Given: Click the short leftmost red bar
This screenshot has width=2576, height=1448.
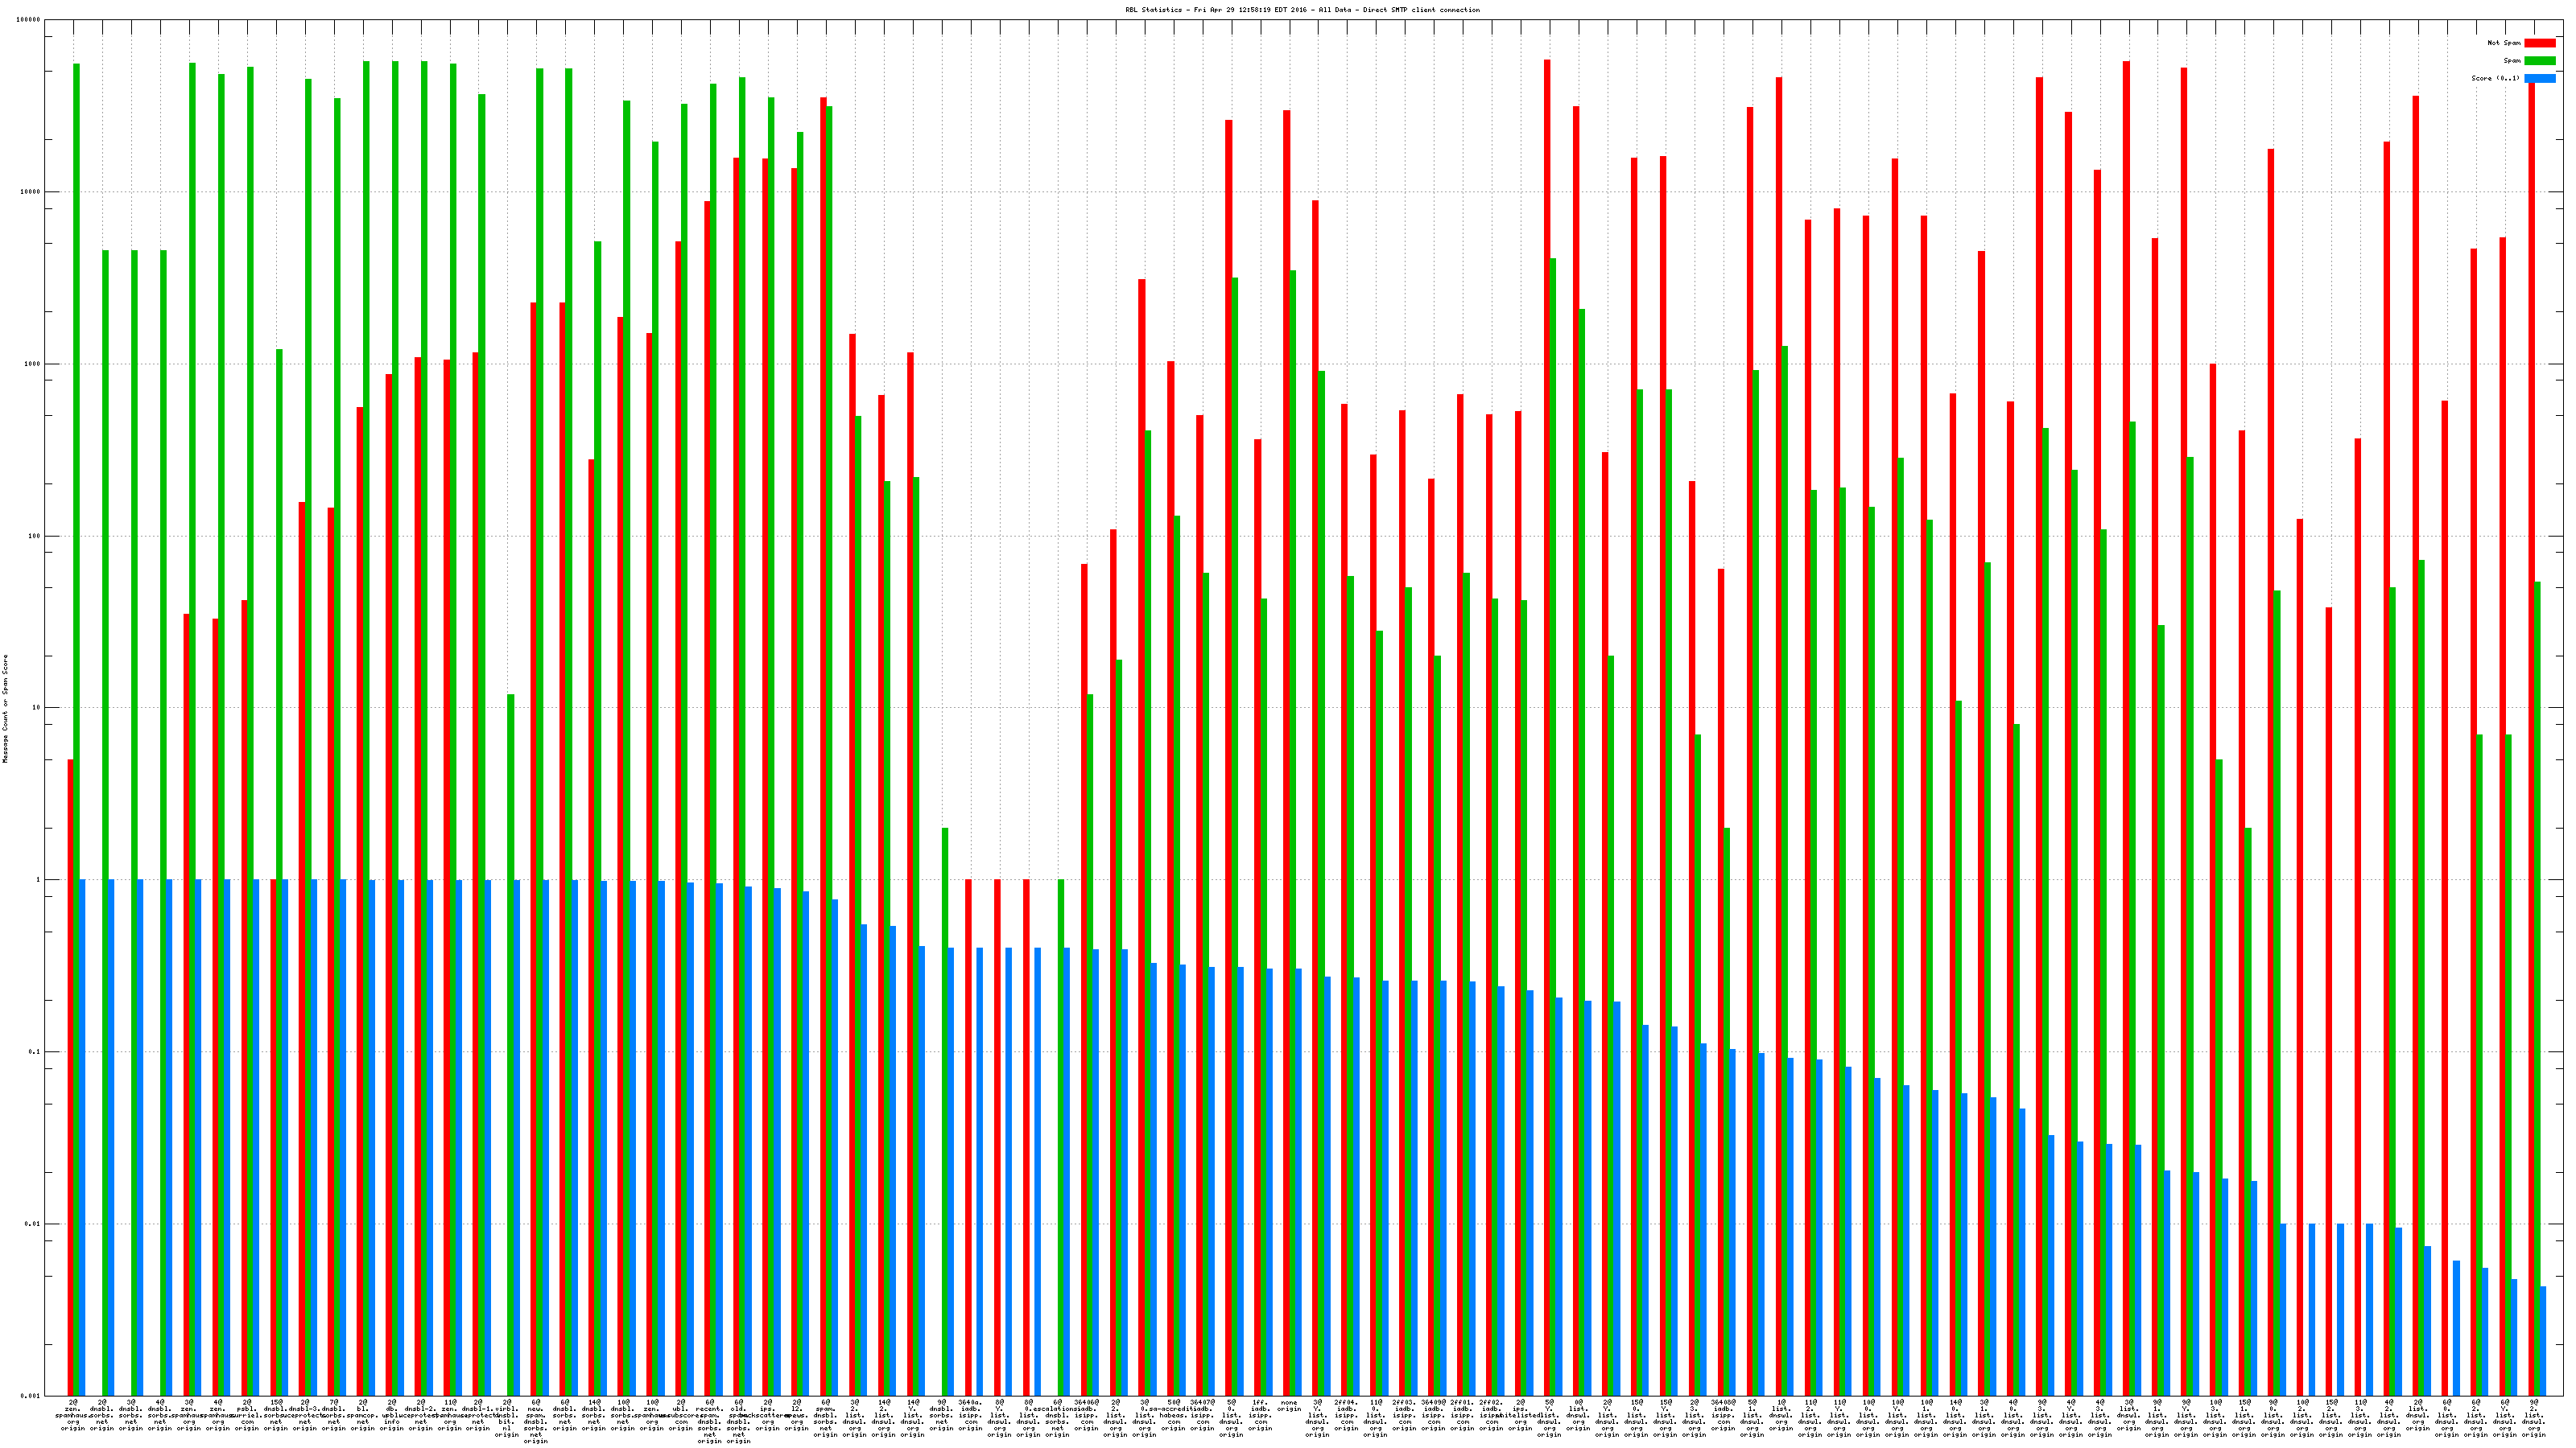Looking at the screenshot, I should 70,1077.
